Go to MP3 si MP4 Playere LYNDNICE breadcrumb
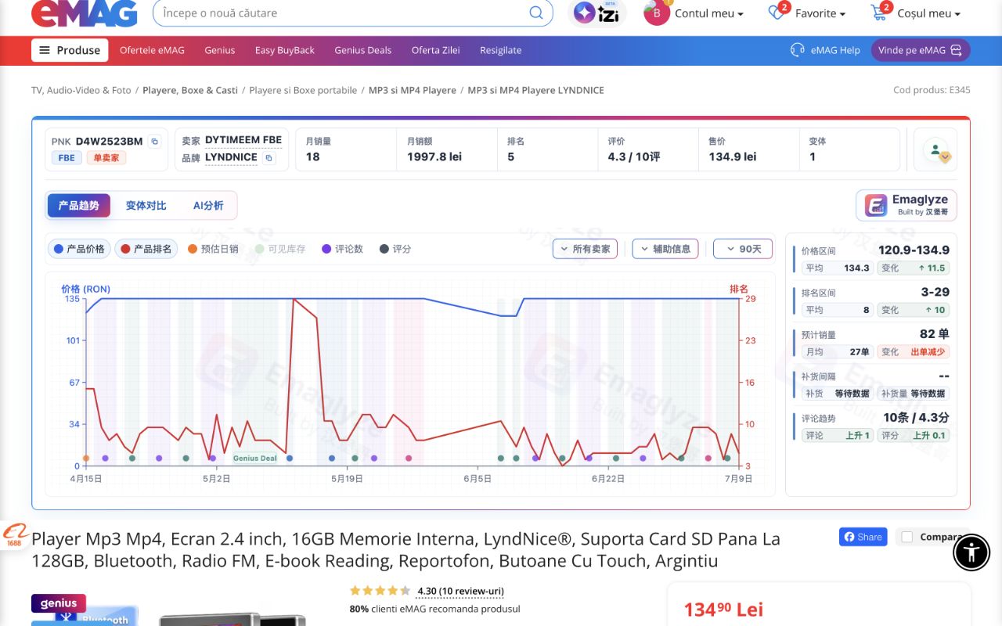The height and width of the screenshot is (626, 1002). 535,90
